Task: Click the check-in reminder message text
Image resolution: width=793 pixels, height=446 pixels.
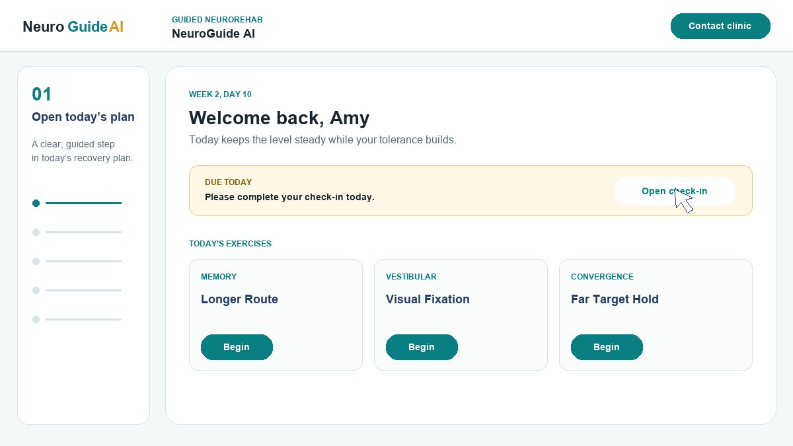Action: pos(289,197)
